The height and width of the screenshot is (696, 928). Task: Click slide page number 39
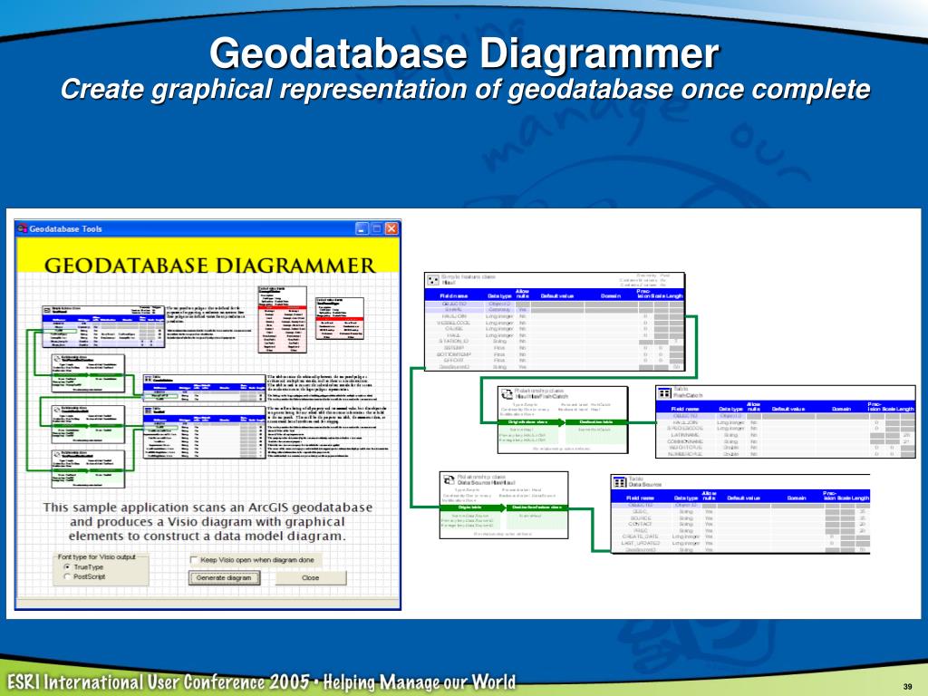click(x=907, y=687)
